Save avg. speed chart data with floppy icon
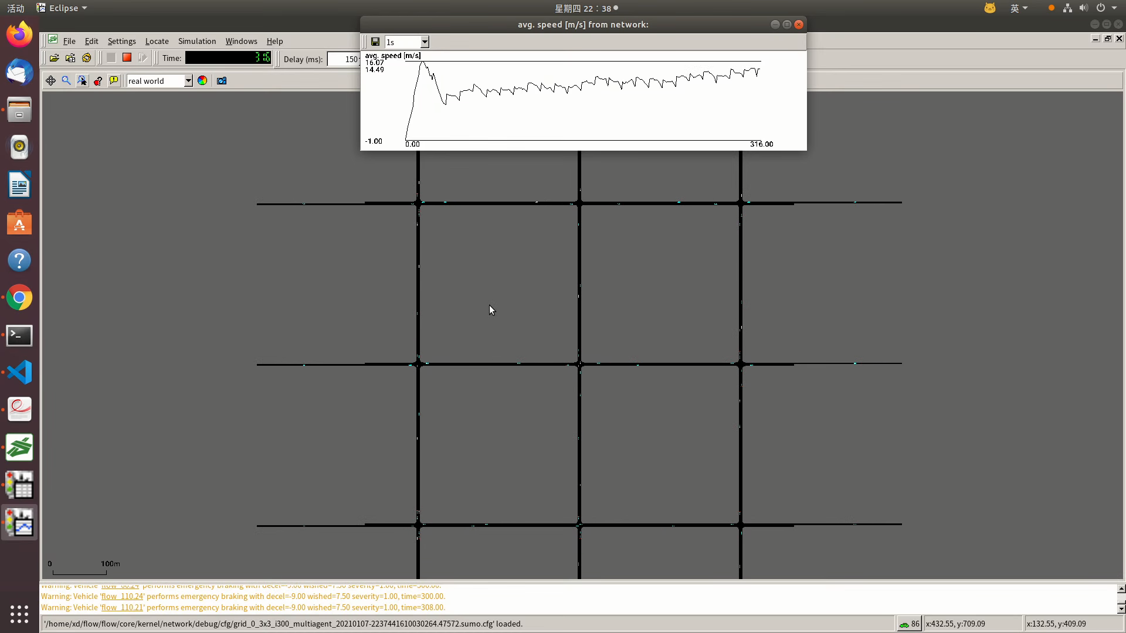Image resolution: width=1126 pixels, height=633 pixels. [x=375, y=42]
